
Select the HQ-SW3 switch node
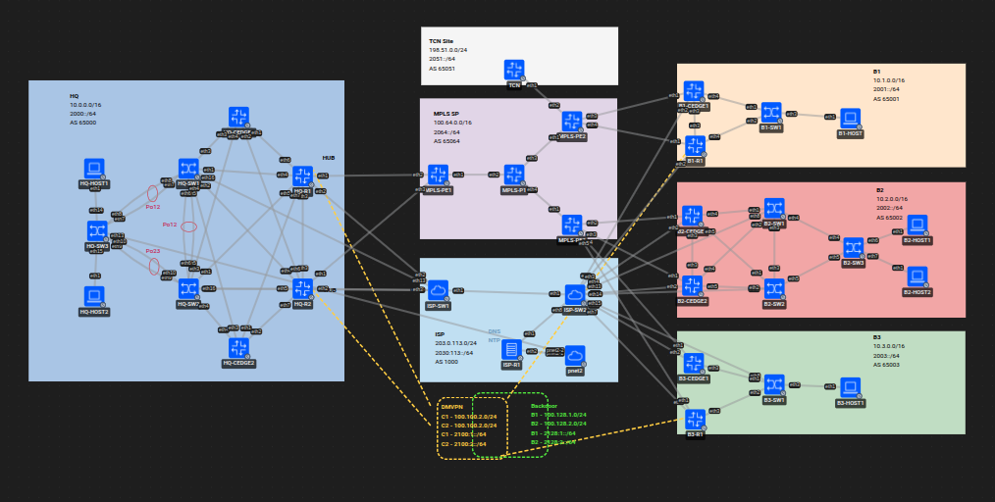pos(97,230)
